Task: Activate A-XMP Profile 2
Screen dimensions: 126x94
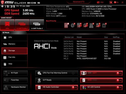Action: [x=37, y=25]
